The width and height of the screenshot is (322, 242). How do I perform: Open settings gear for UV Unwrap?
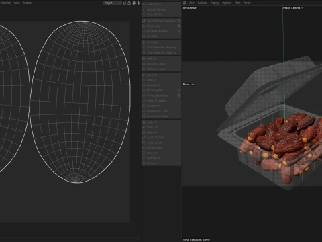click(x=179, y=26)
